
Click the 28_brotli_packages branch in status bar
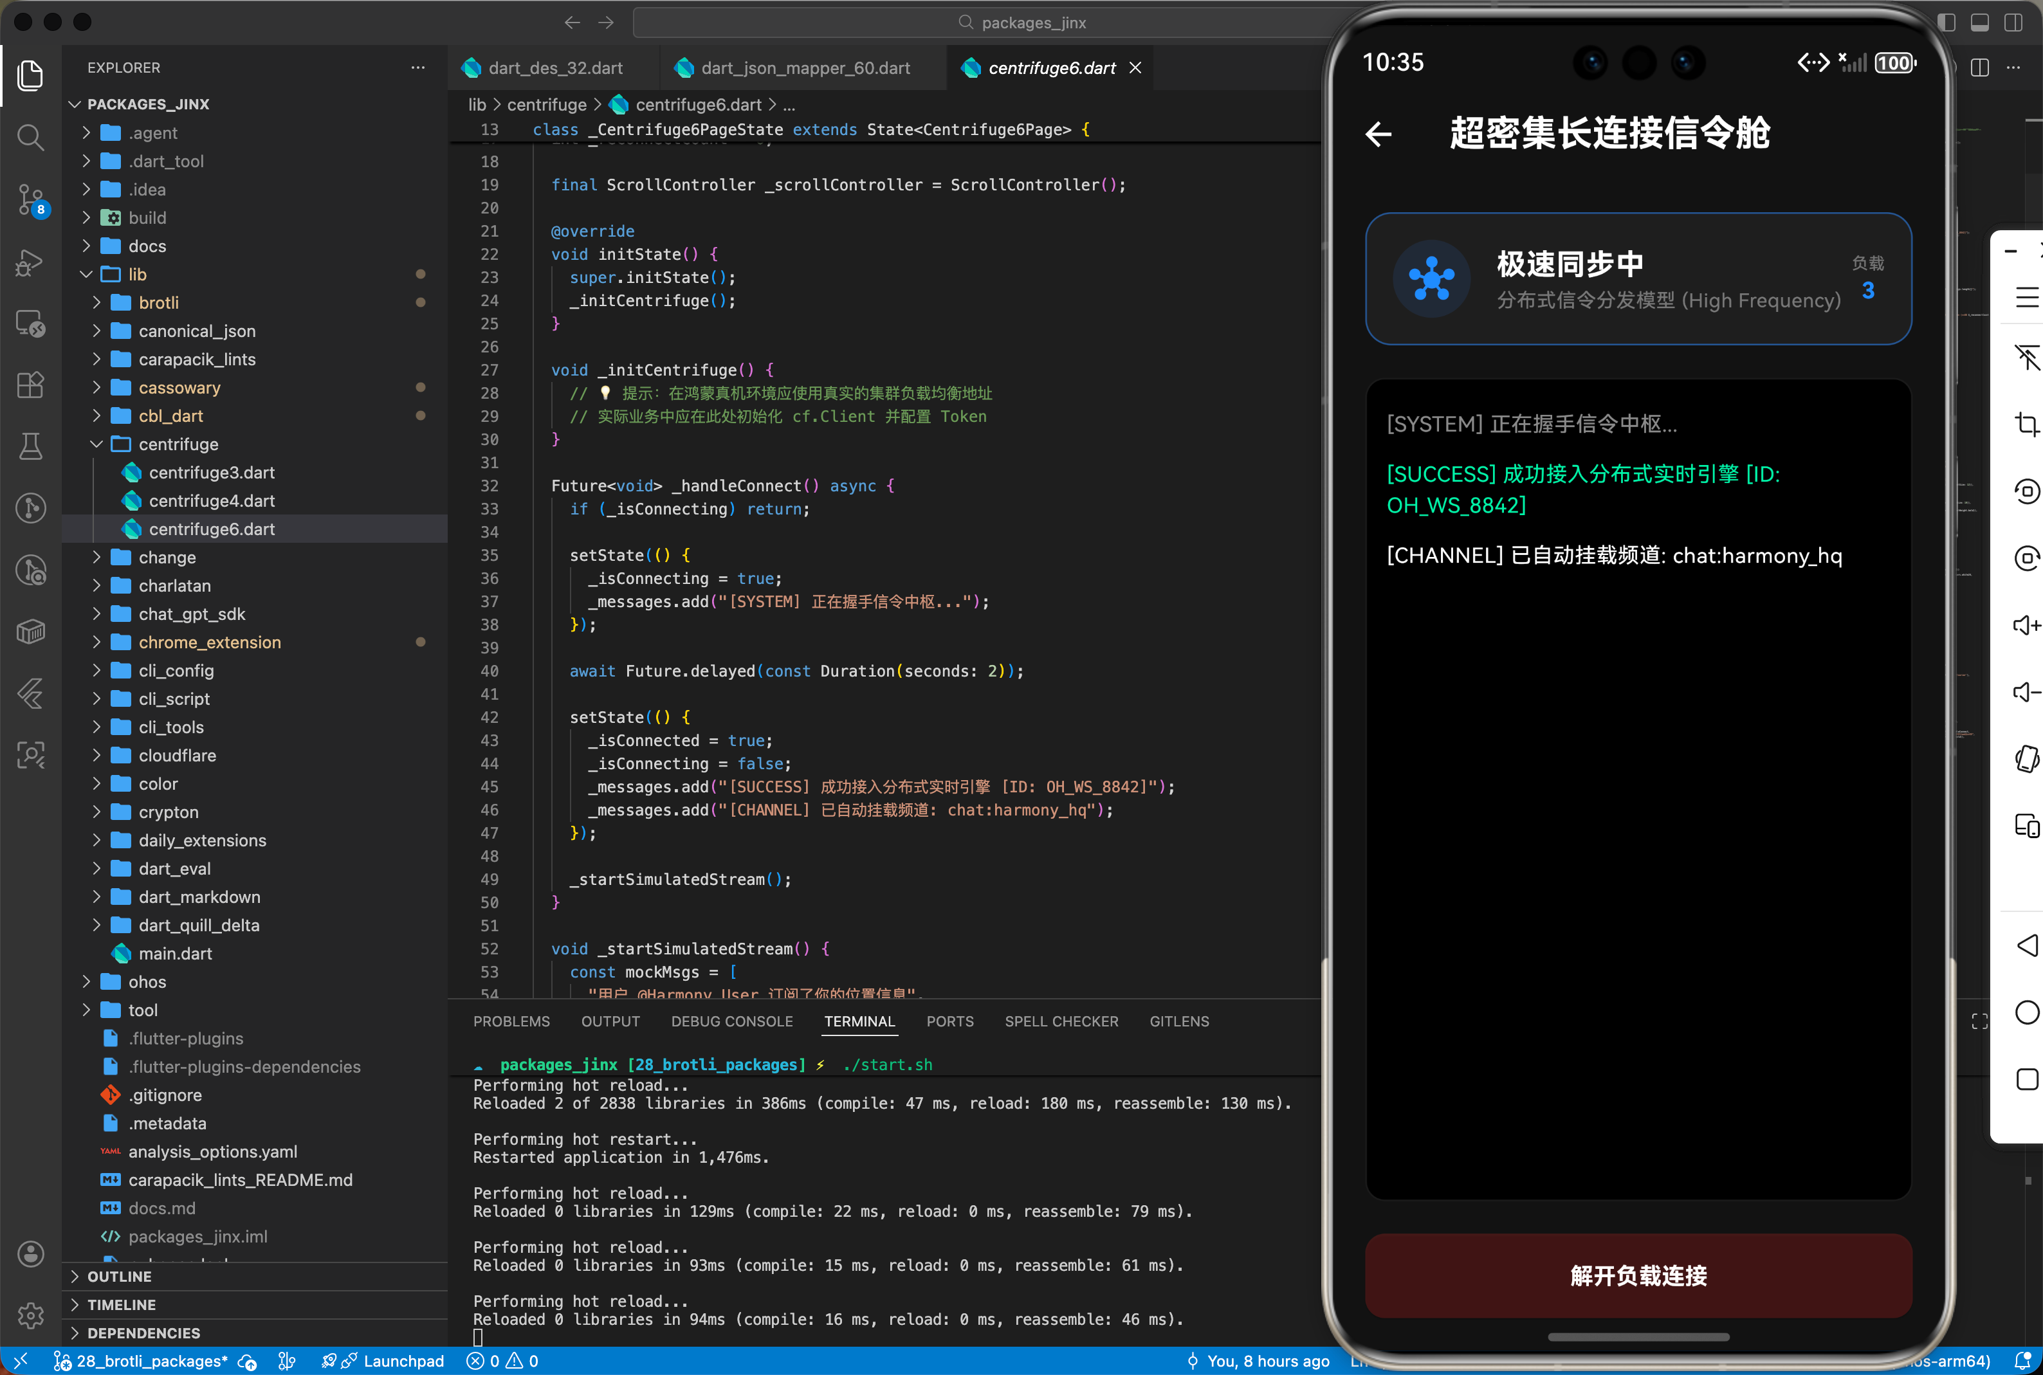(x=151, y=1361)
